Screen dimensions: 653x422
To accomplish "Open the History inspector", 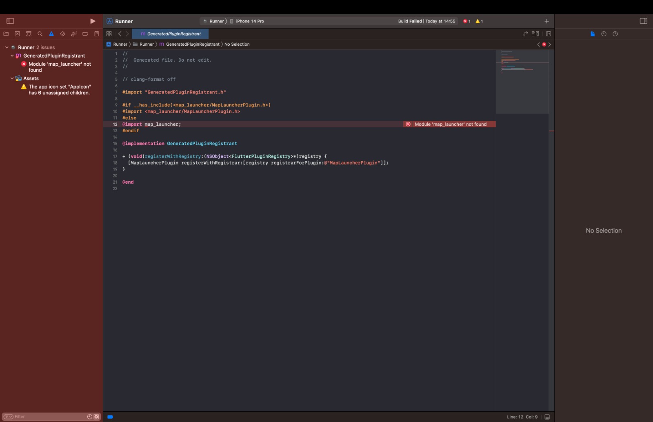I will click(604, 34).
